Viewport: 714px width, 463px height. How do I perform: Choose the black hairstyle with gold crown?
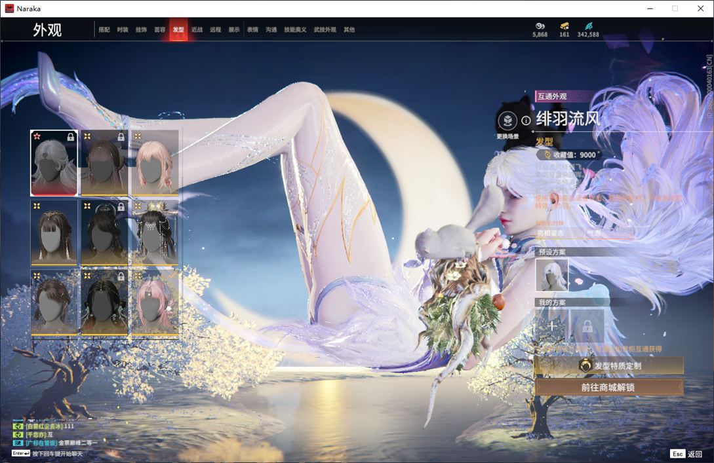click(x=155, y=232)
